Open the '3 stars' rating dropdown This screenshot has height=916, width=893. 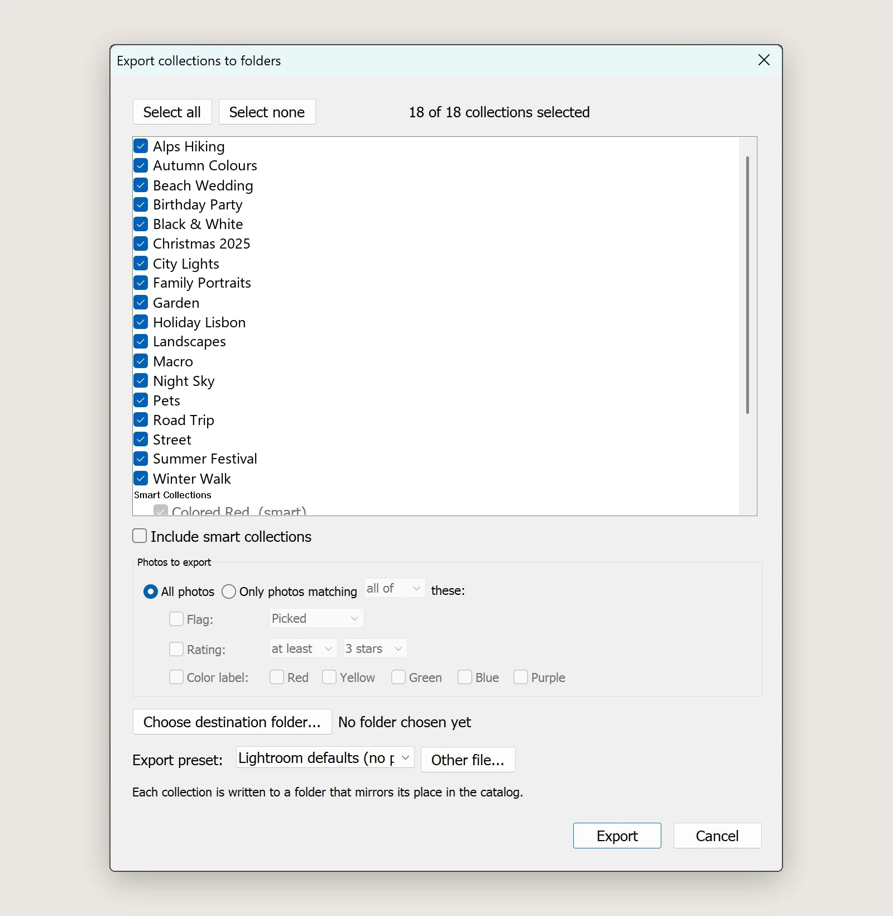(x=375, y=648)
